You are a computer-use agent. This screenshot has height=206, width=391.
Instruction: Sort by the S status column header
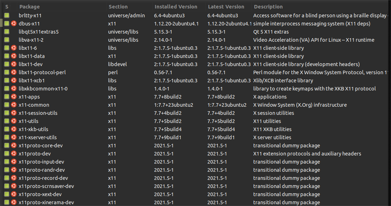pos(7,7)
